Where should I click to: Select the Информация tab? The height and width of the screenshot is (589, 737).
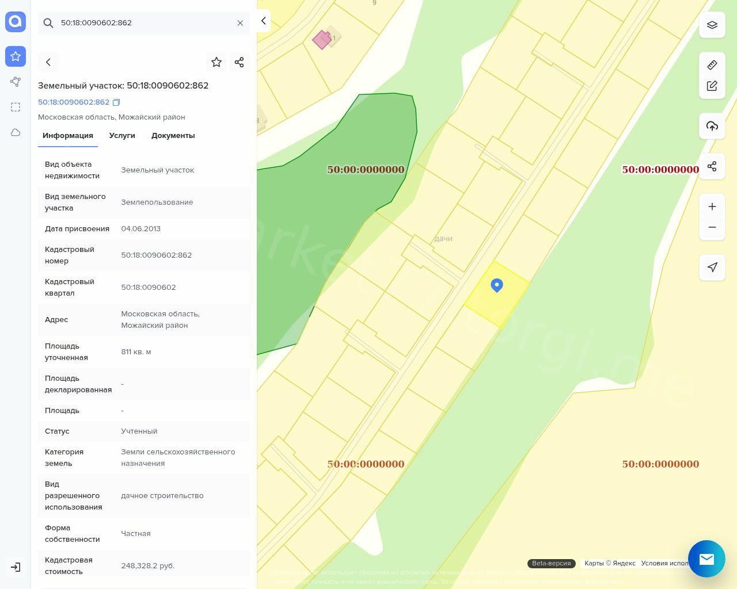[x=68, y=136]
